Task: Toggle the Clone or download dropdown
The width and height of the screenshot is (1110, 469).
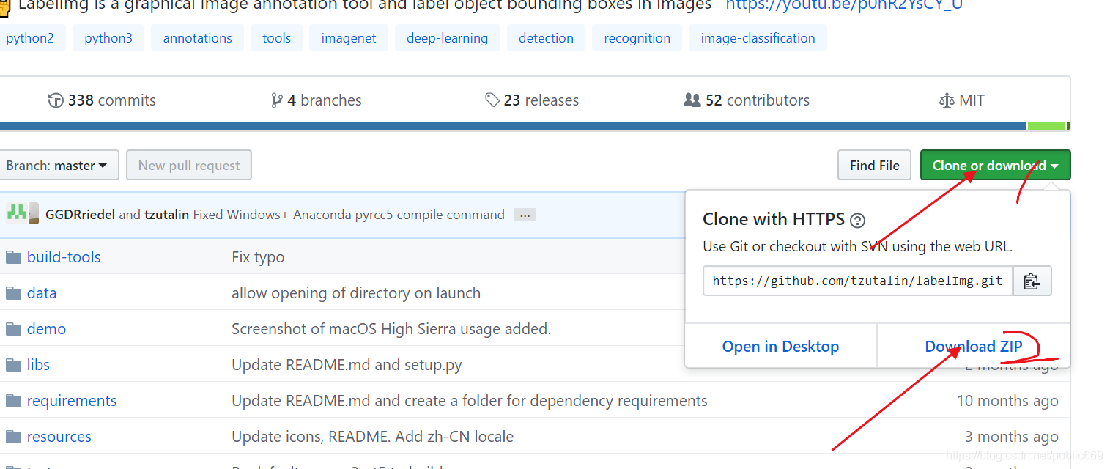Action: click(x=995, y=166)
